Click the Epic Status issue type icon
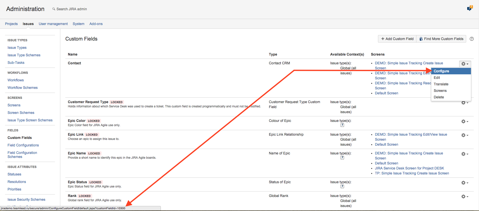Screen dimensions: 479x211 click(x=342, y=186)
